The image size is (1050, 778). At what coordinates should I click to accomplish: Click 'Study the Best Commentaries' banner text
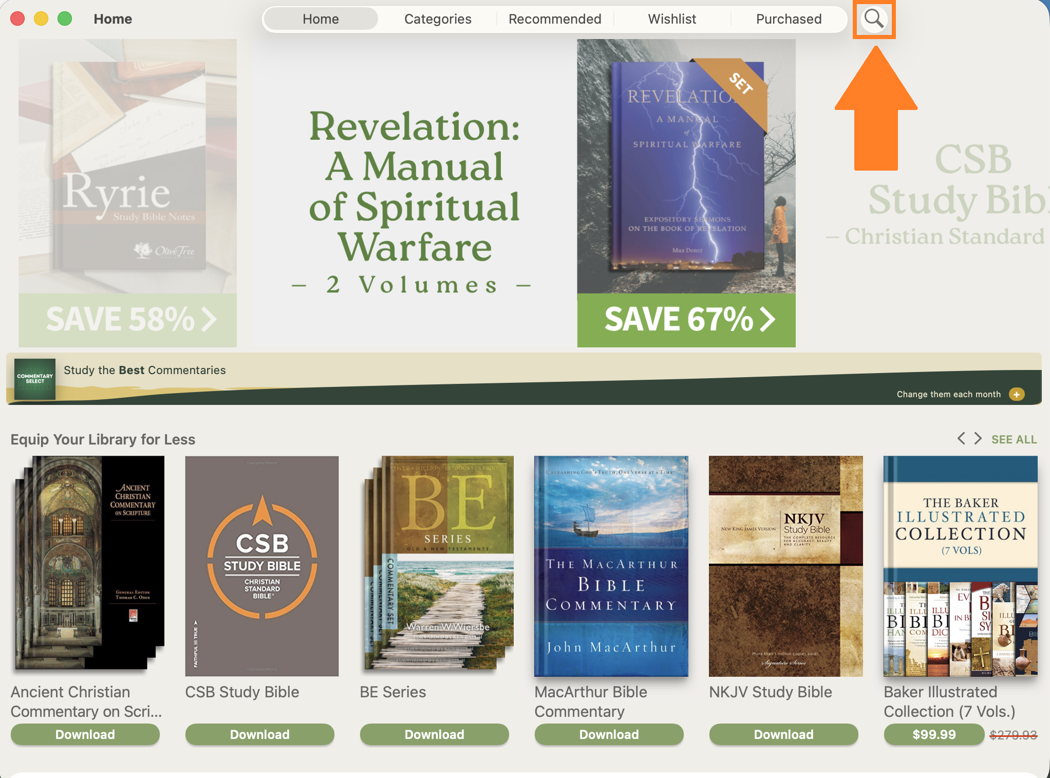145,370
